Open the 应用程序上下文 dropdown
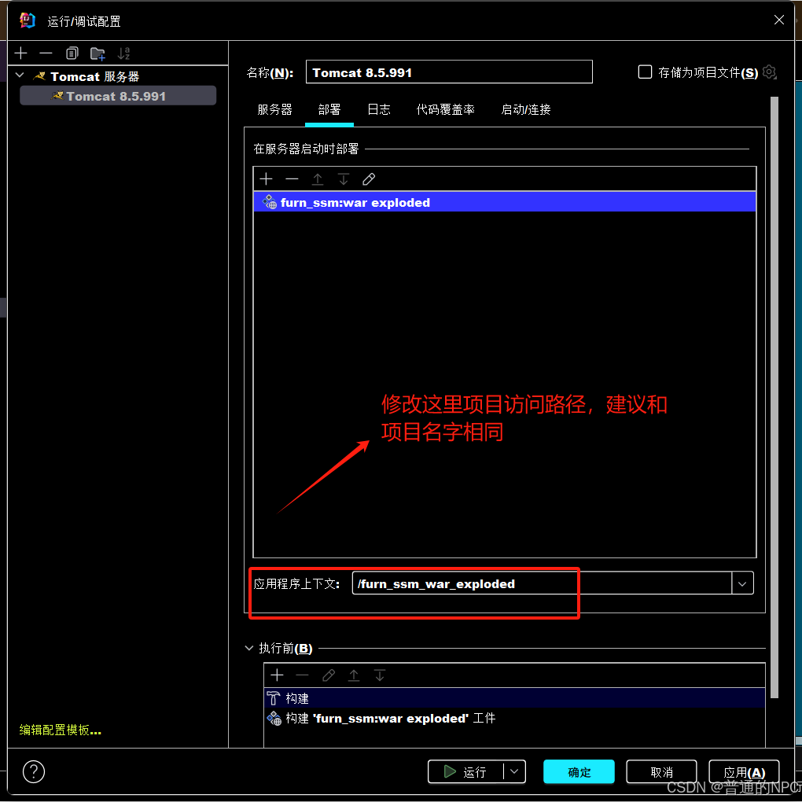The image size is (802, 802). click(x=742, y=583)
